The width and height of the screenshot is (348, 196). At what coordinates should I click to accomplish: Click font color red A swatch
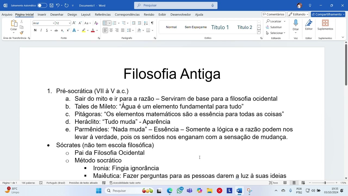[x=93, y=30]
